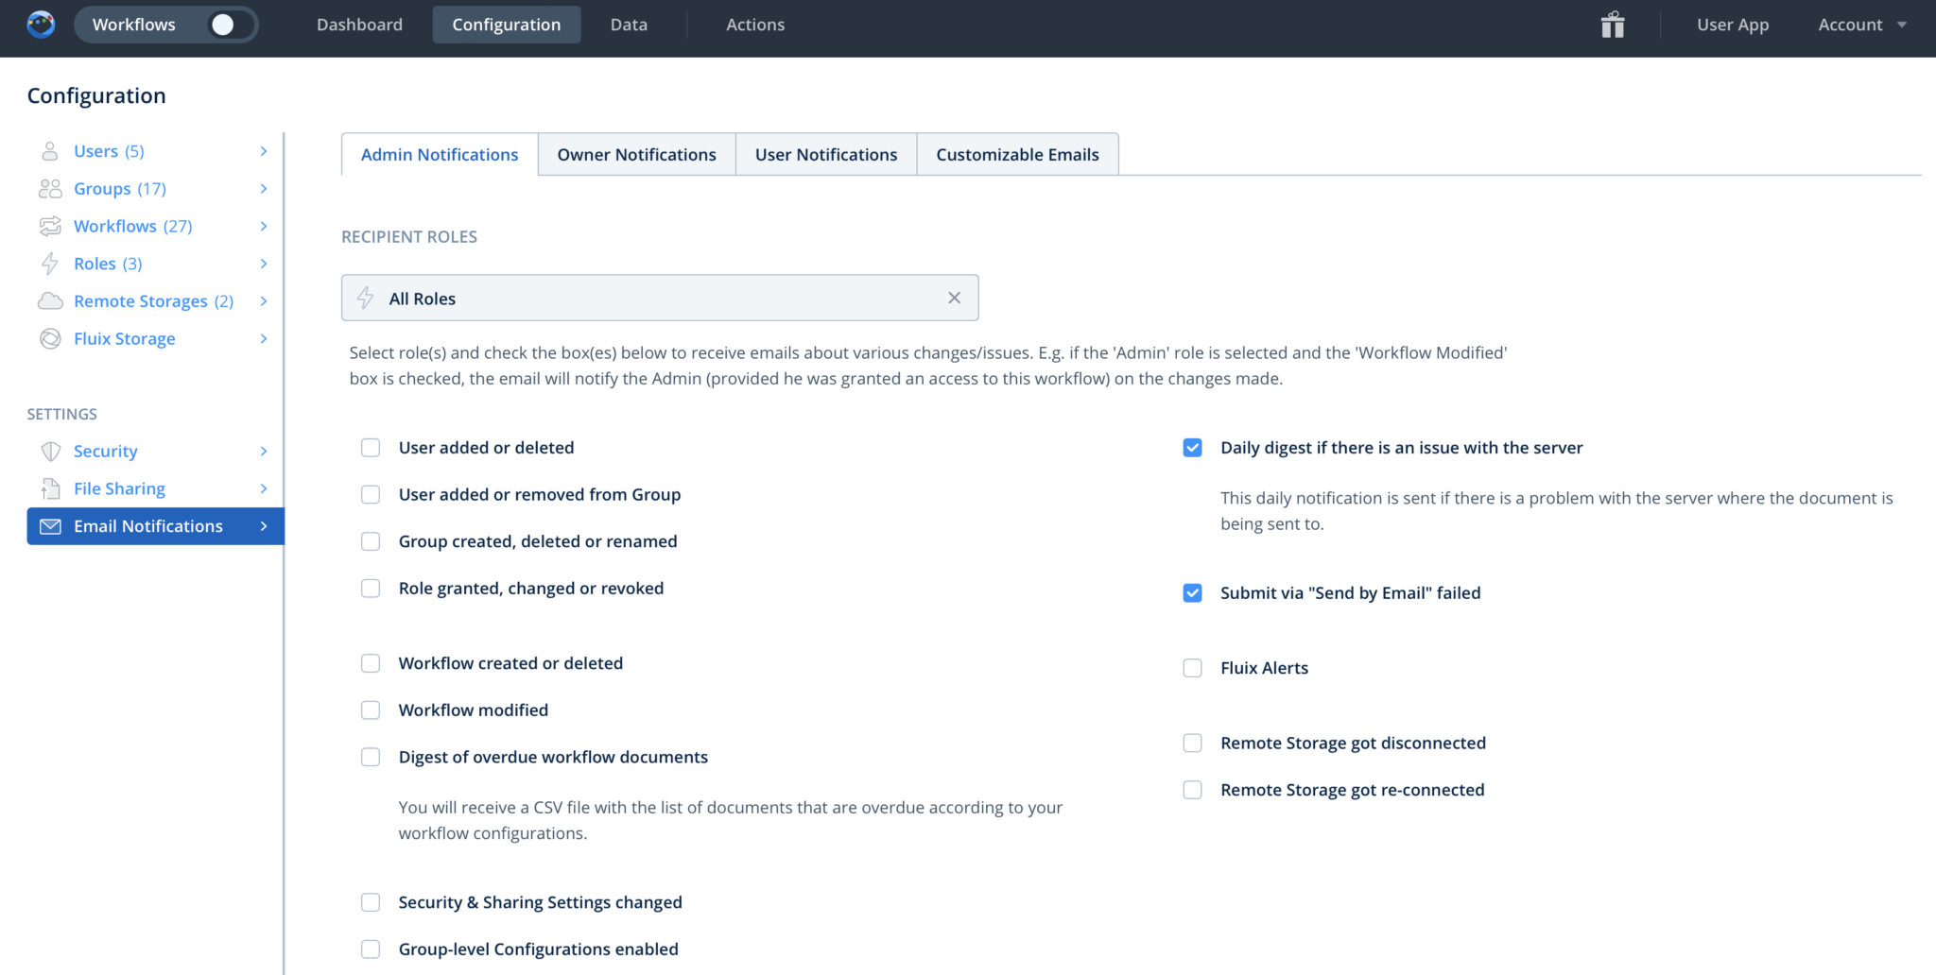Uncheck Submit via Send by Email failed
The width and height of the screenshot is (1936, 975).
pyautogui.click(x=1192, y=593)
